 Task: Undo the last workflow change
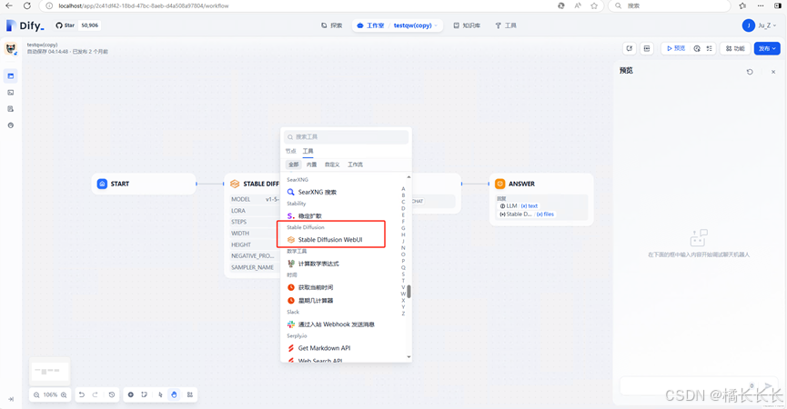(81, 395)
